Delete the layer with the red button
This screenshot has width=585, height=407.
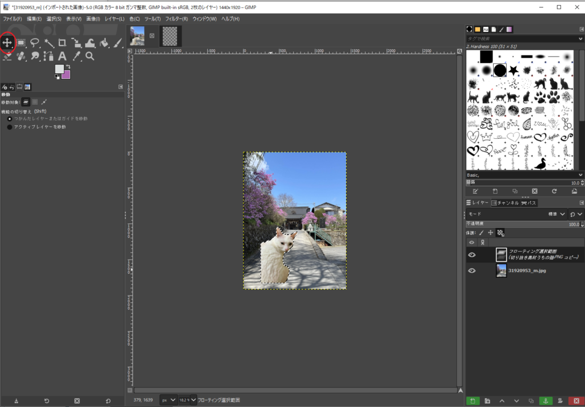576,401
